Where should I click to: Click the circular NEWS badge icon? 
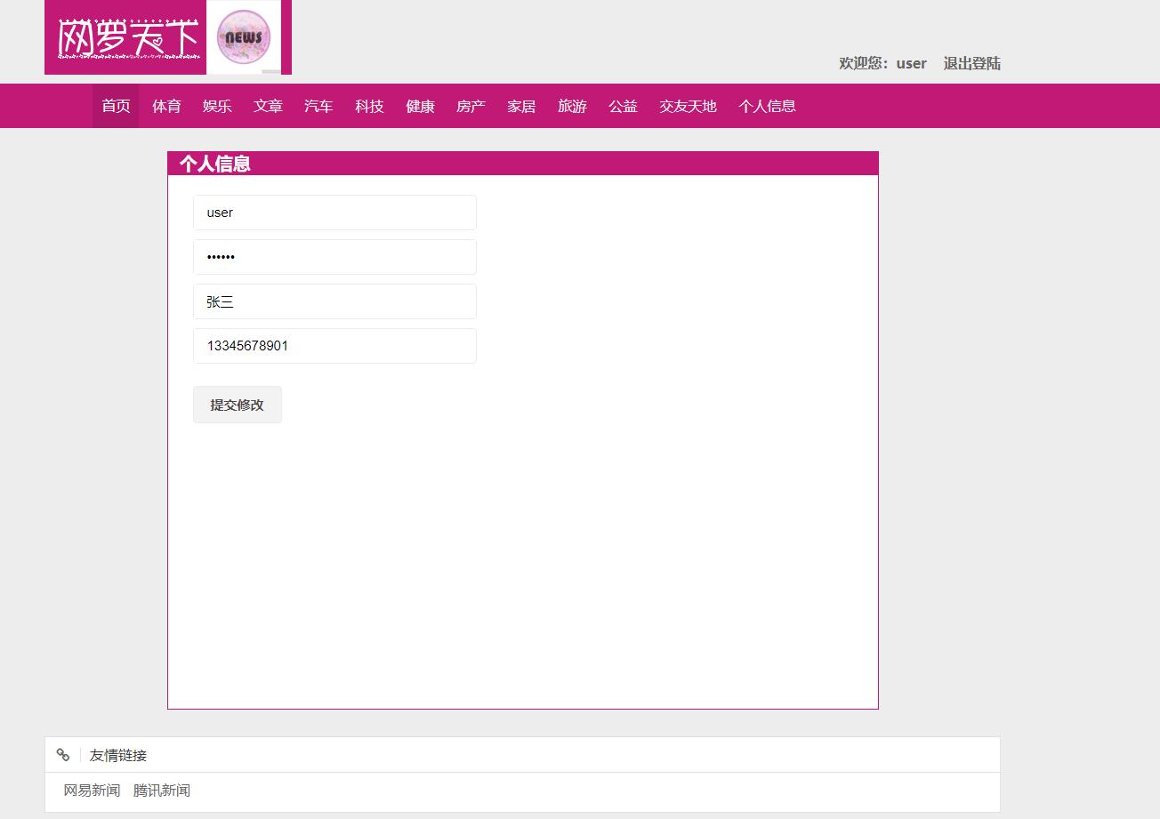[x=244, y=37]
